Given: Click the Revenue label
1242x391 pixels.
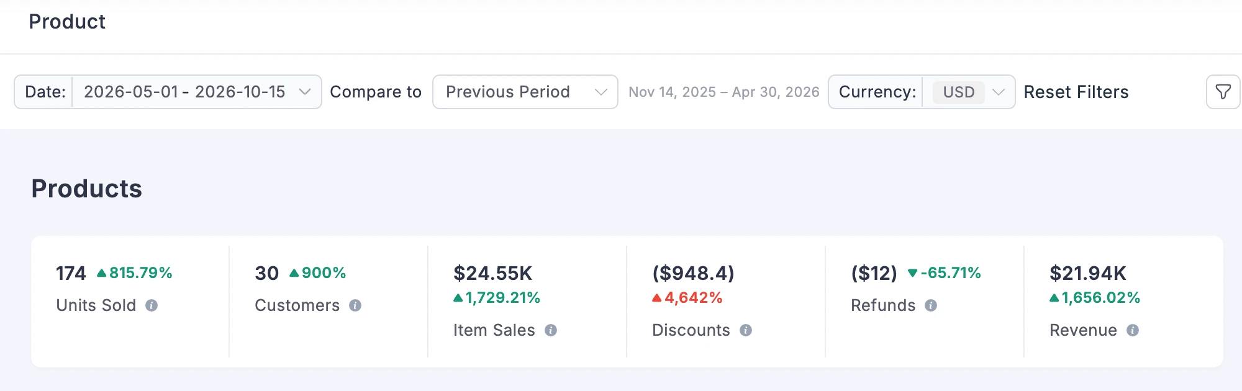Looking at the screenshot, I should click(1084, 330).
